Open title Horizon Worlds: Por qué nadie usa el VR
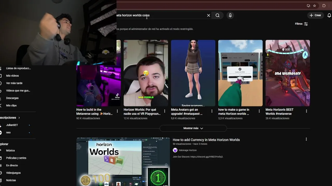Image resolution: width=332 pixels, height=186 pixels. pyautogui.click(x=142, y=112)
